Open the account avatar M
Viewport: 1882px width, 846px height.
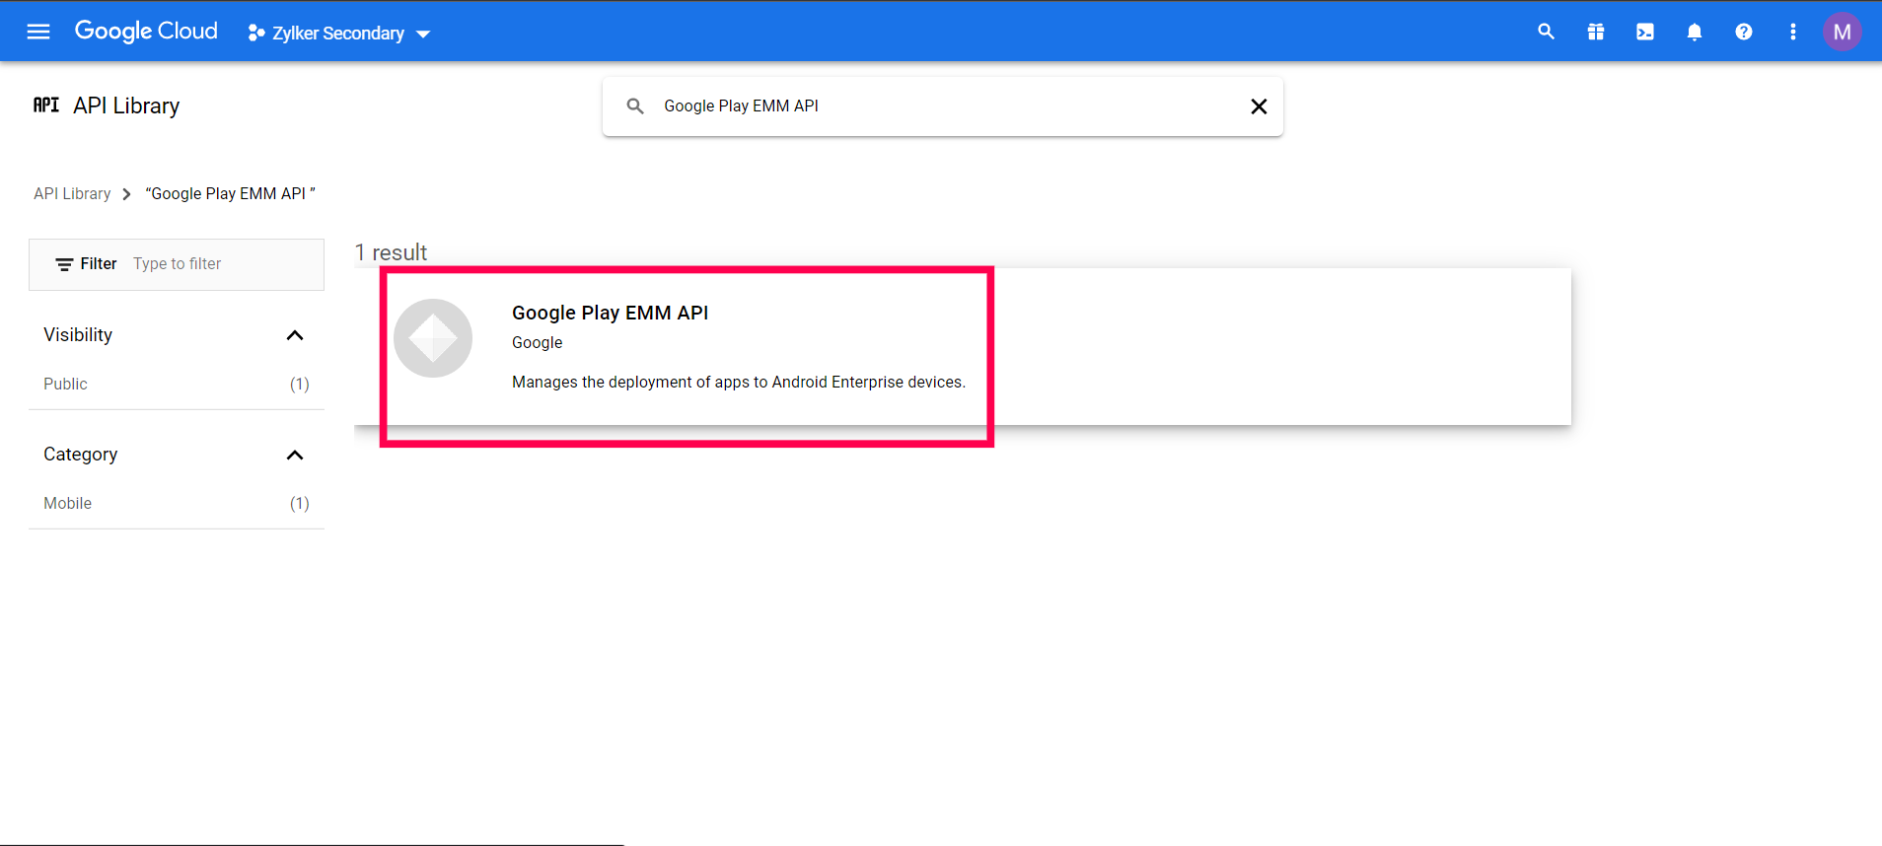point(1842,32)
